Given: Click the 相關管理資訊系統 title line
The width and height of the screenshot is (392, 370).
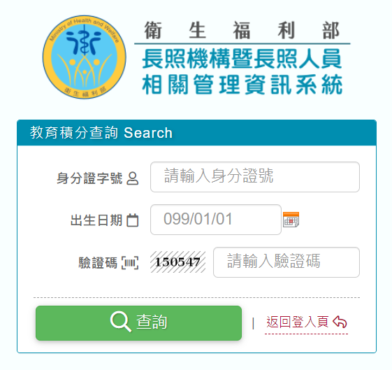Looking at the screenshot, I should click(242, 85).
